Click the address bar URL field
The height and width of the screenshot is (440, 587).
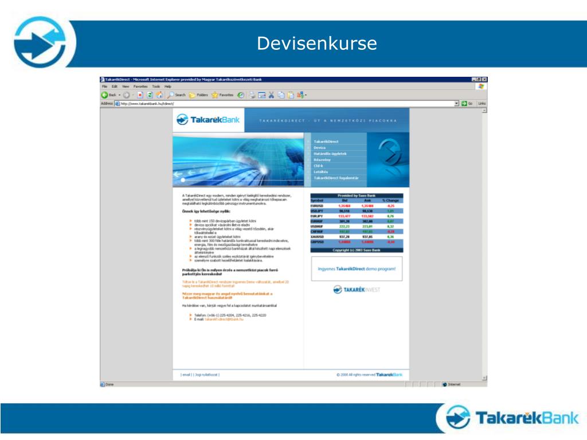pos(287,103)
